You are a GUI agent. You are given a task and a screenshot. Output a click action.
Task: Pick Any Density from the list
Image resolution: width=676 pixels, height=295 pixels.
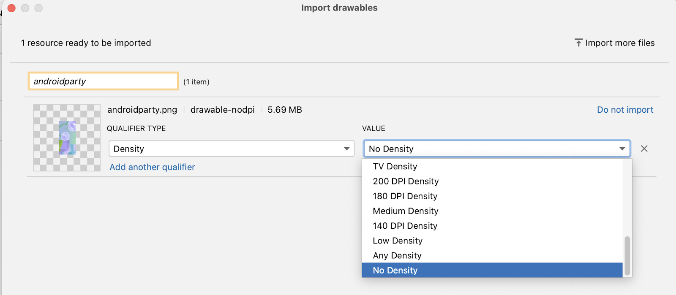tap(397, 255)
